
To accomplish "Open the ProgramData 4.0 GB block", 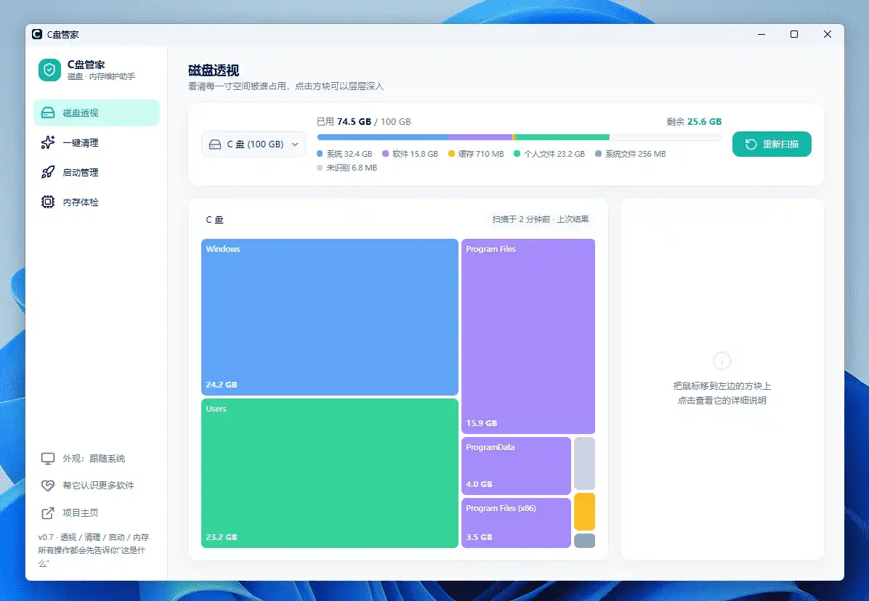I will [516, 466].
